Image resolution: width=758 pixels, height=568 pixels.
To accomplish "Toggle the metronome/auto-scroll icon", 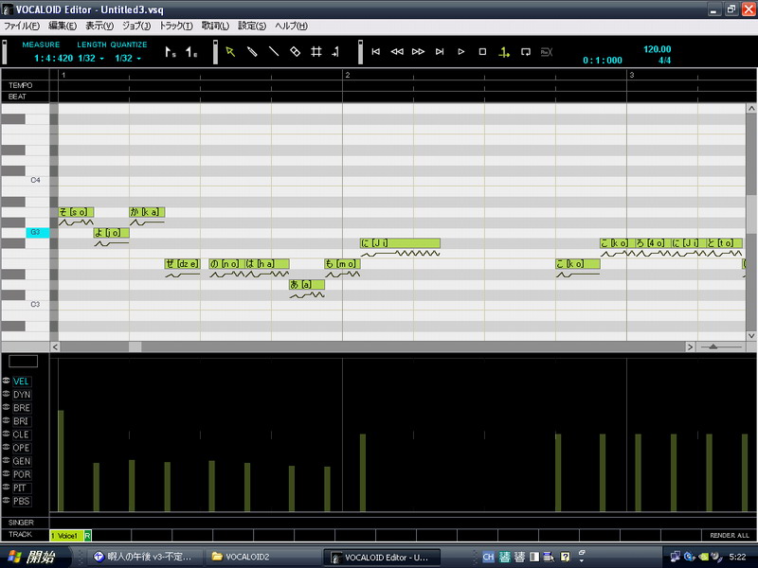I will pyautogui.click(x=504, y=52).
